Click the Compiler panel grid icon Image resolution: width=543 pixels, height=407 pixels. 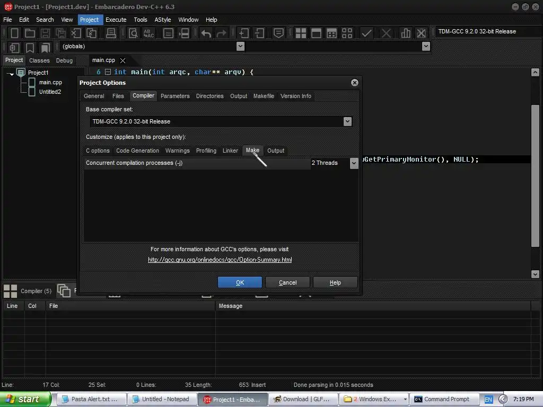tap(10, 291)
